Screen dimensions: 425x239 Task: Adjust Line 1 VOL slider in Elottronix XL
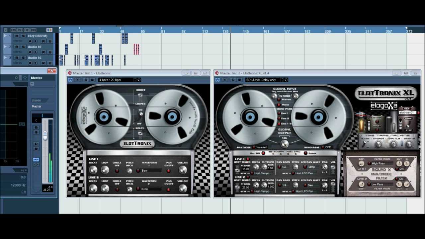tap(333, 167)
